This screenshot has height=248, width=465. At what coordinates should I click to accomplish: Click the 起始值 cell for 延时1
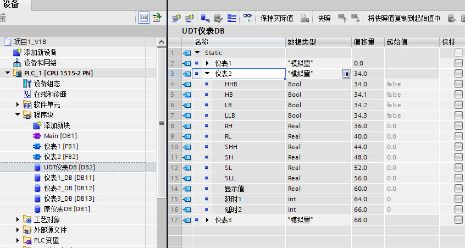tap(410, 199)
